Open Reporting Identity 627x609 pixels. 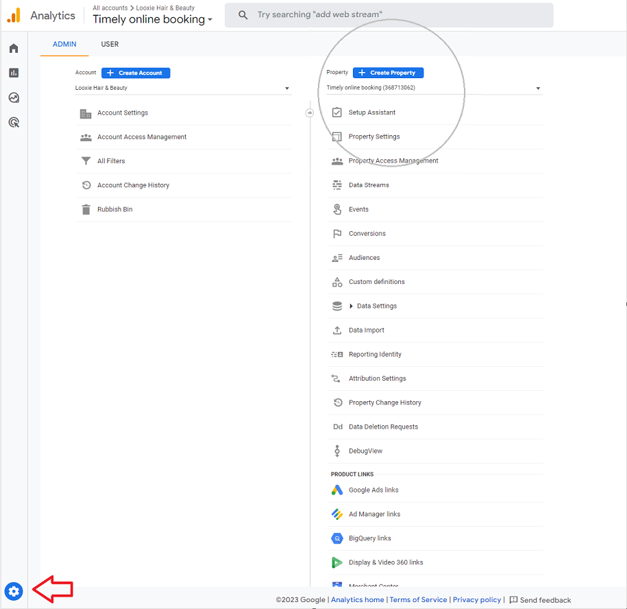click(x=375, y=354)
